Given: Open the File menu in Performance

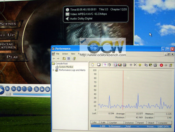Looking at the screenshot, I should pos(58,54).
